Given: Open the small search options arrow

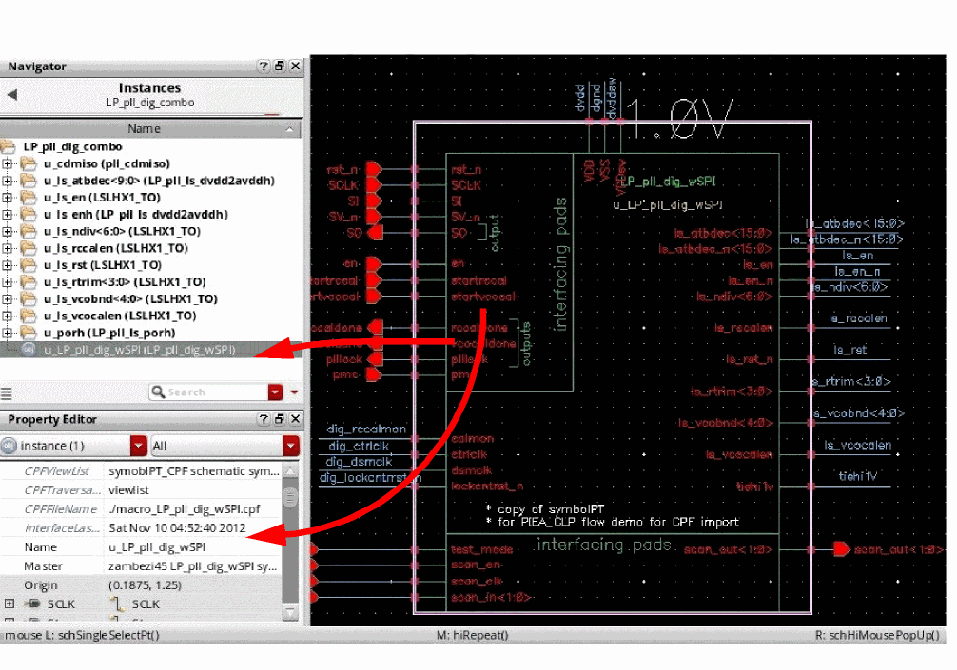Looking at the screenshot, I should [x=294, y=392].
